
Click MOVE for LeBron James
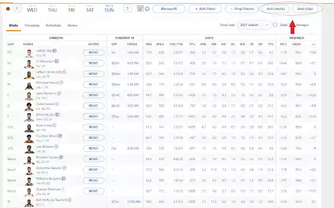[93, 74]
